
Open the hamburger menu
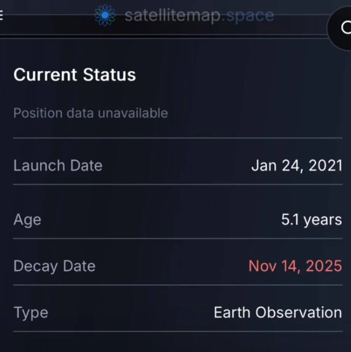(x=2, y=16)
